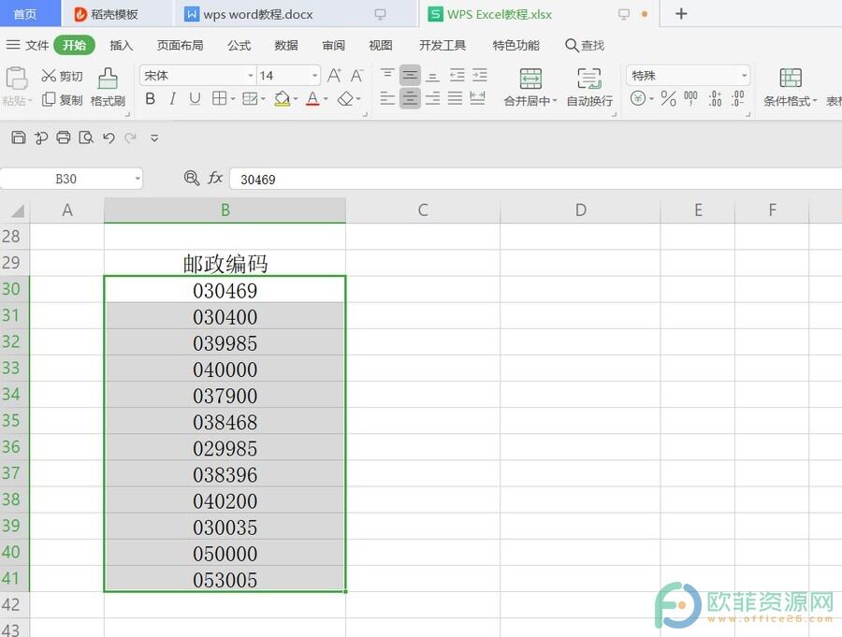Click the zoom magnifier beside fx
Image resolution: width=842 pixels, height=637 pixels.
(191, 178)
